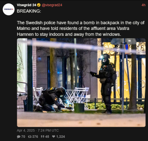
Task: Open the Apr 4, 2025 date link
Action: pos(26,130)
